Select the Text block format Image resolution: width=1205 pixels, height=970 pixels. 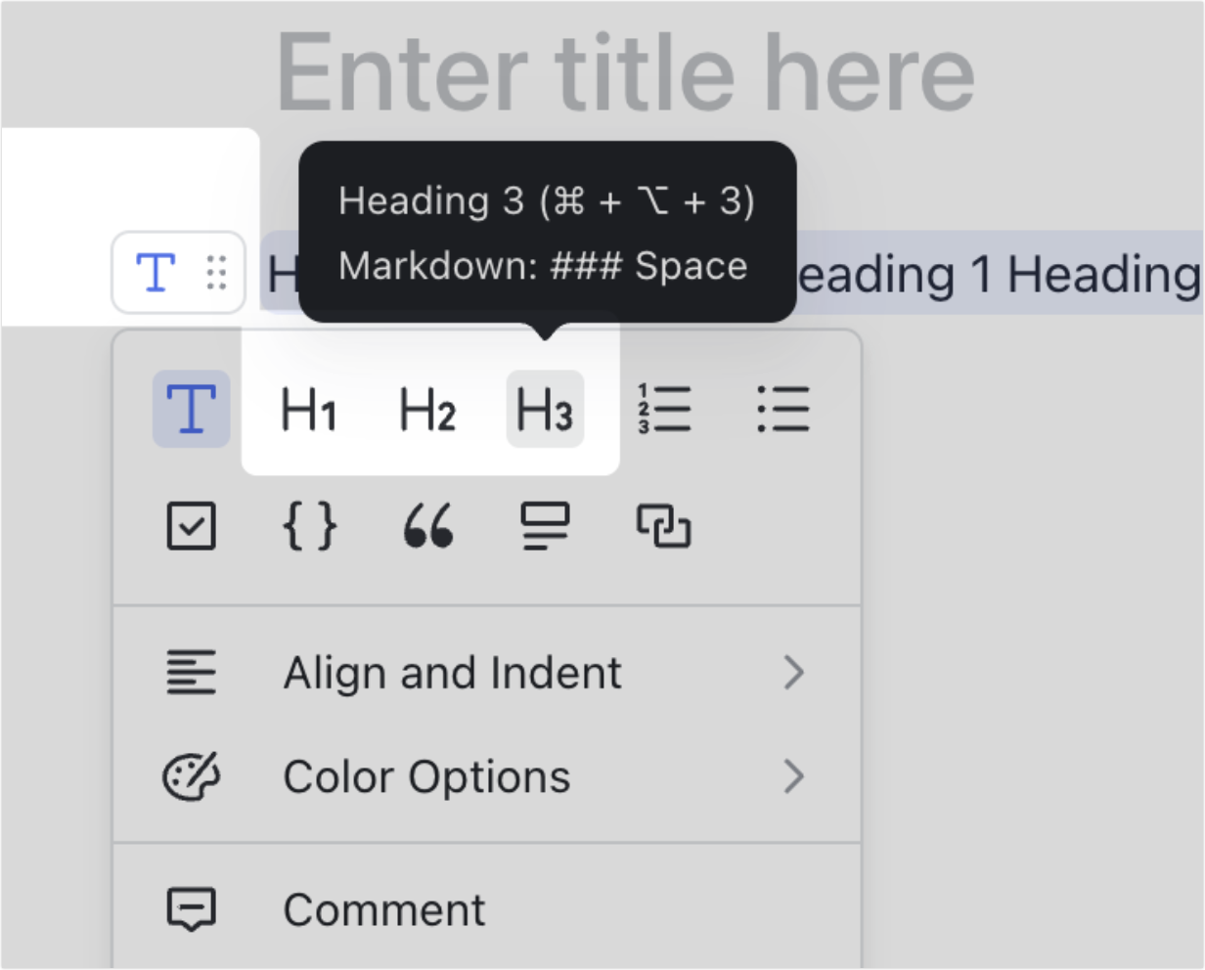pos(192,409)
